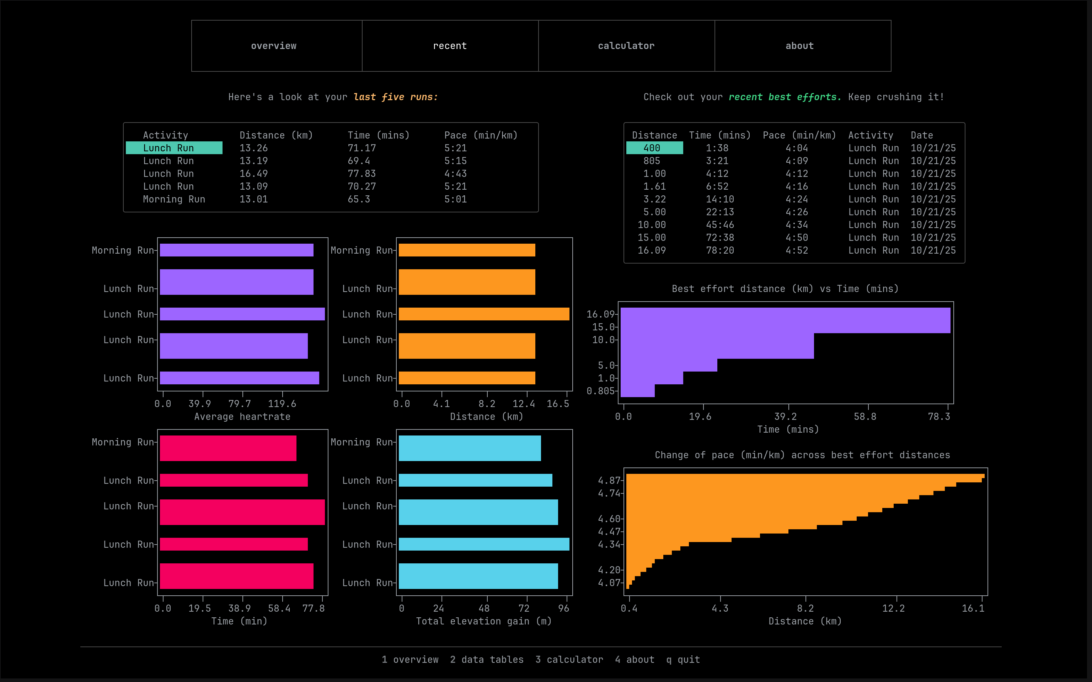Click the Distance column header in best efforts
The image size is (1092, 682).
[654, 135]
